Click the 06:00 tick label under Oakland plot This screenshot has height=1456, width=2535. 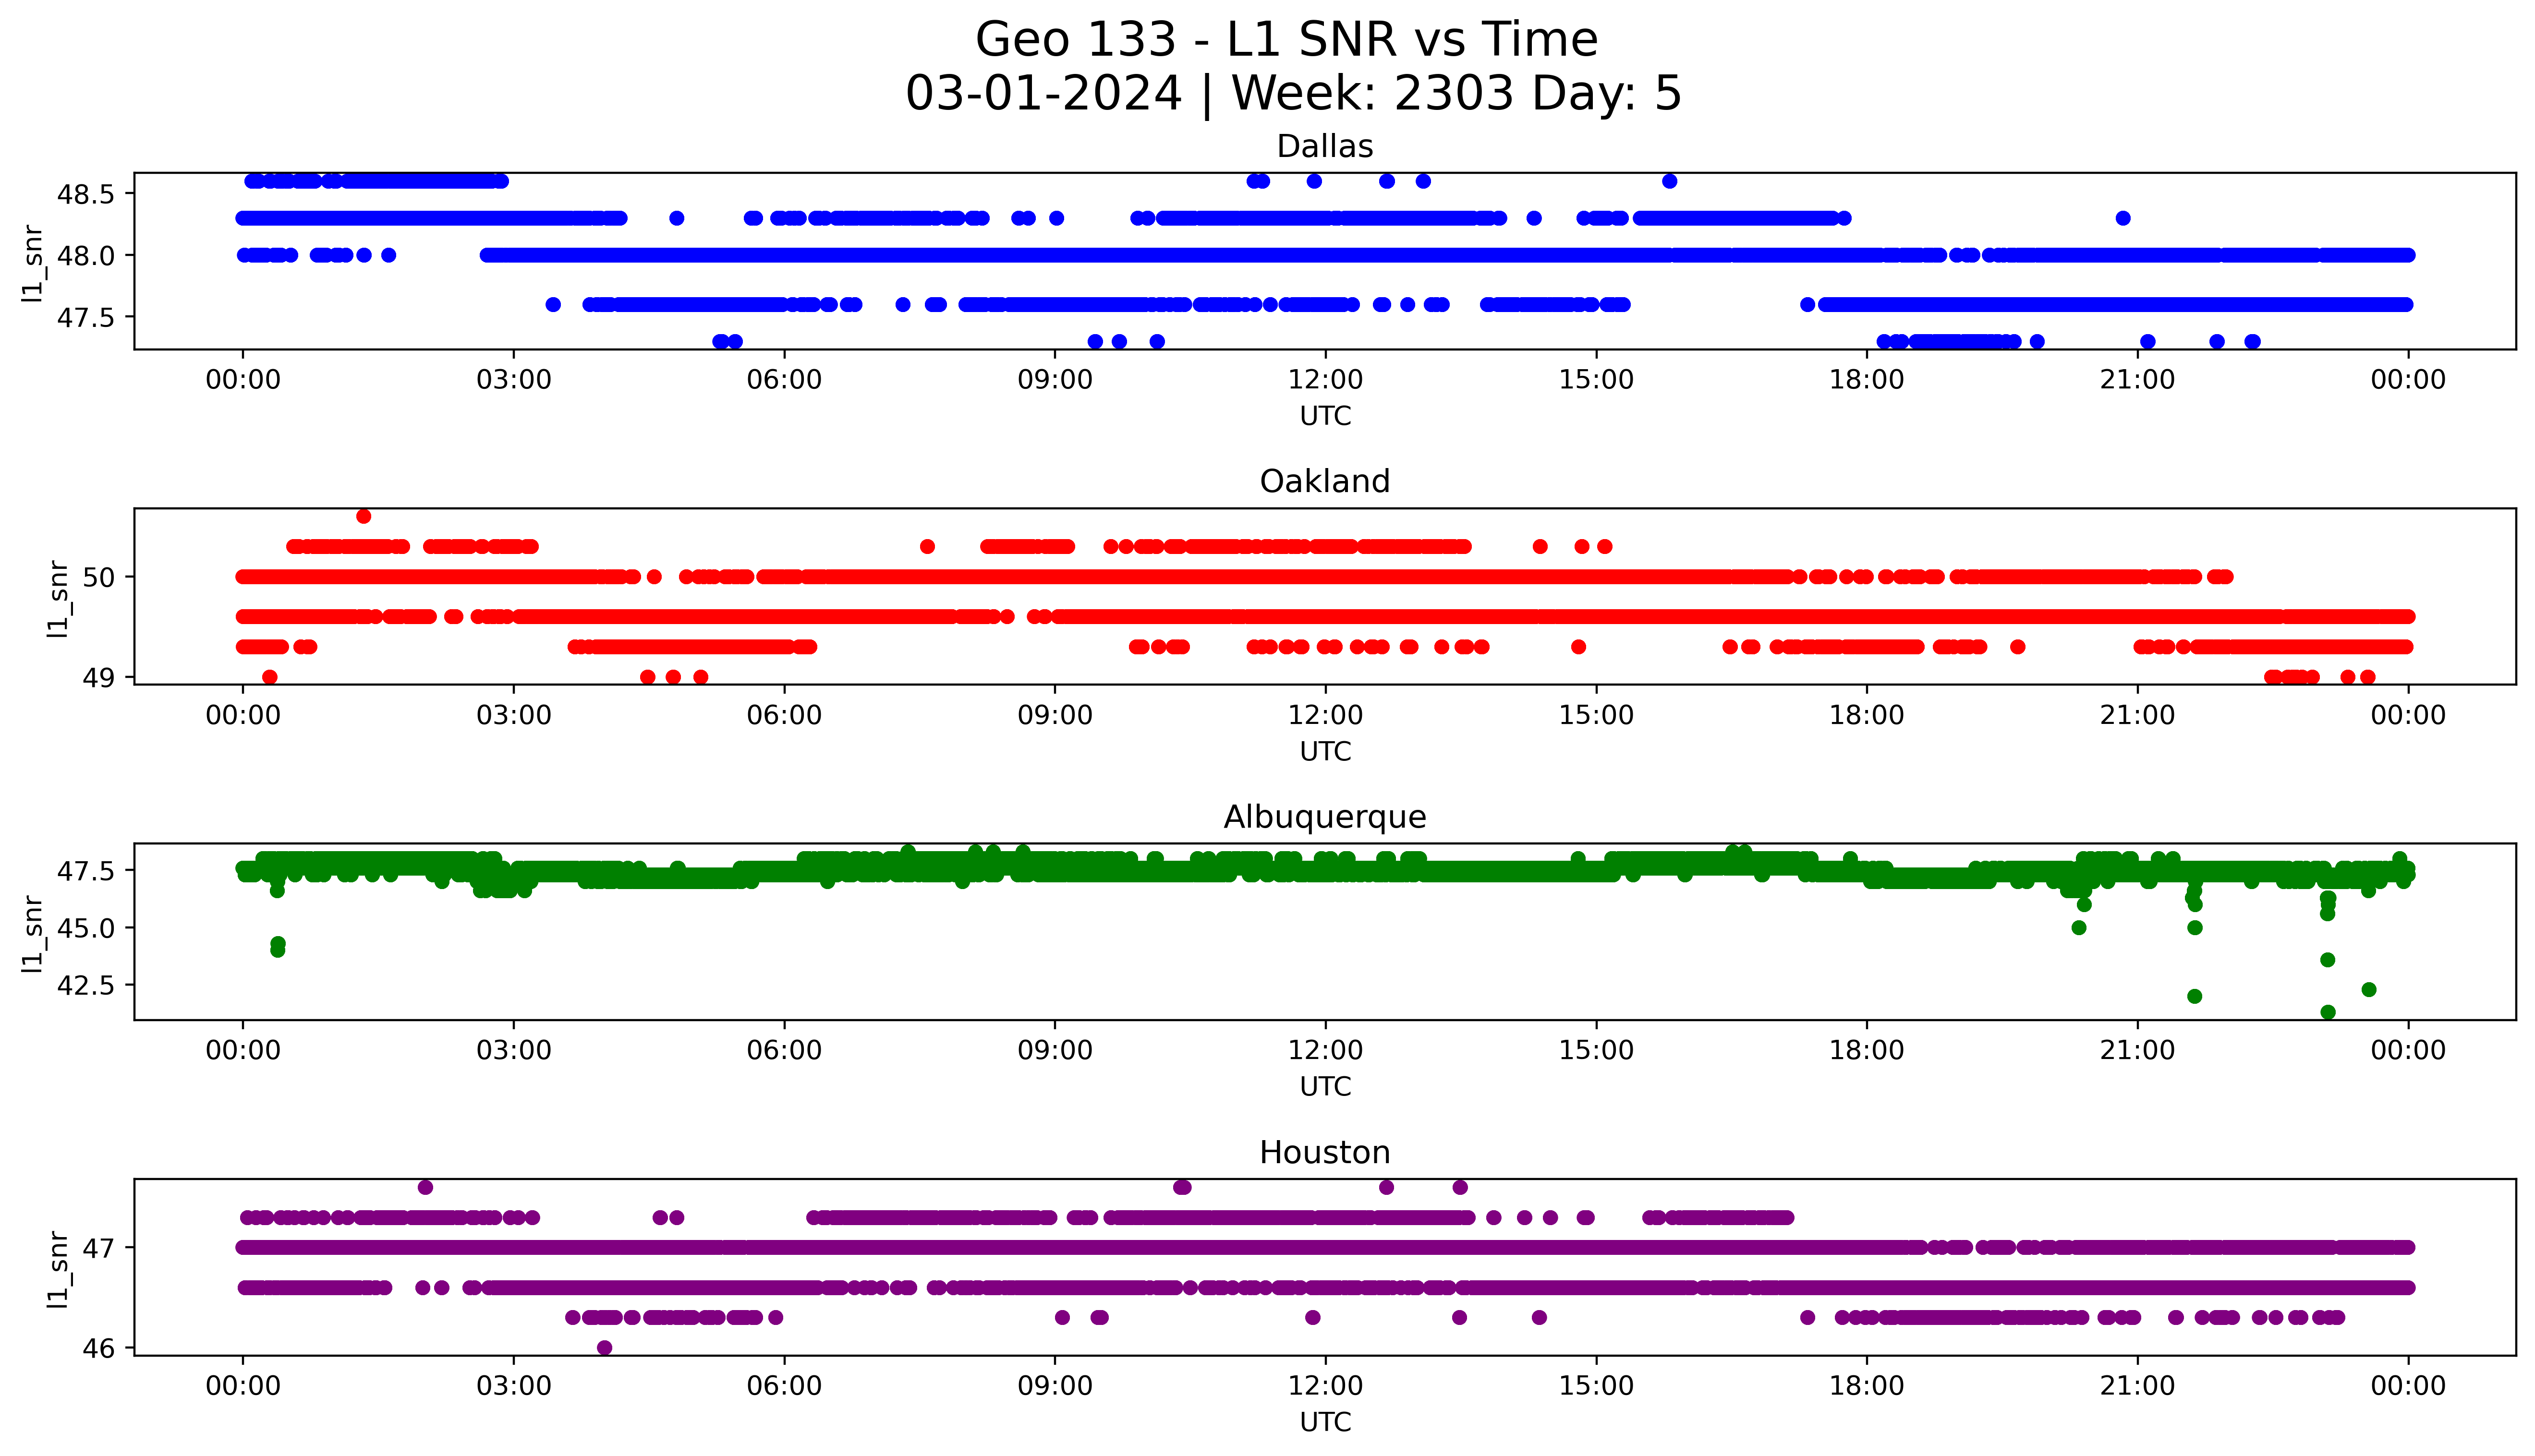[785, 715]
